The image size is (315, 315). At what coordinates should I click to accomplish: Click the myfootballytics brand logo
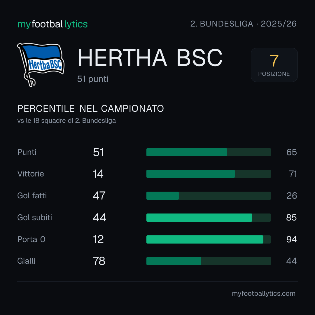[52, 24]
